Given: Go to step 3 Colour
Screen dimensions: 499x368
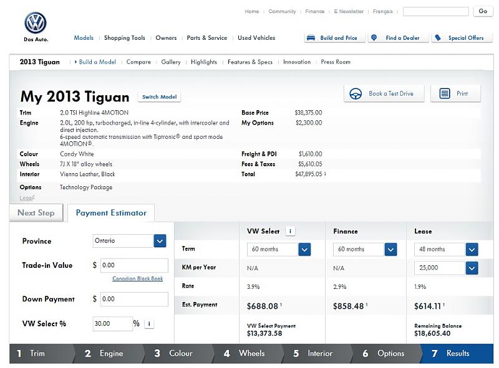Looking at the screenshot, I should (x=178, y=354).
